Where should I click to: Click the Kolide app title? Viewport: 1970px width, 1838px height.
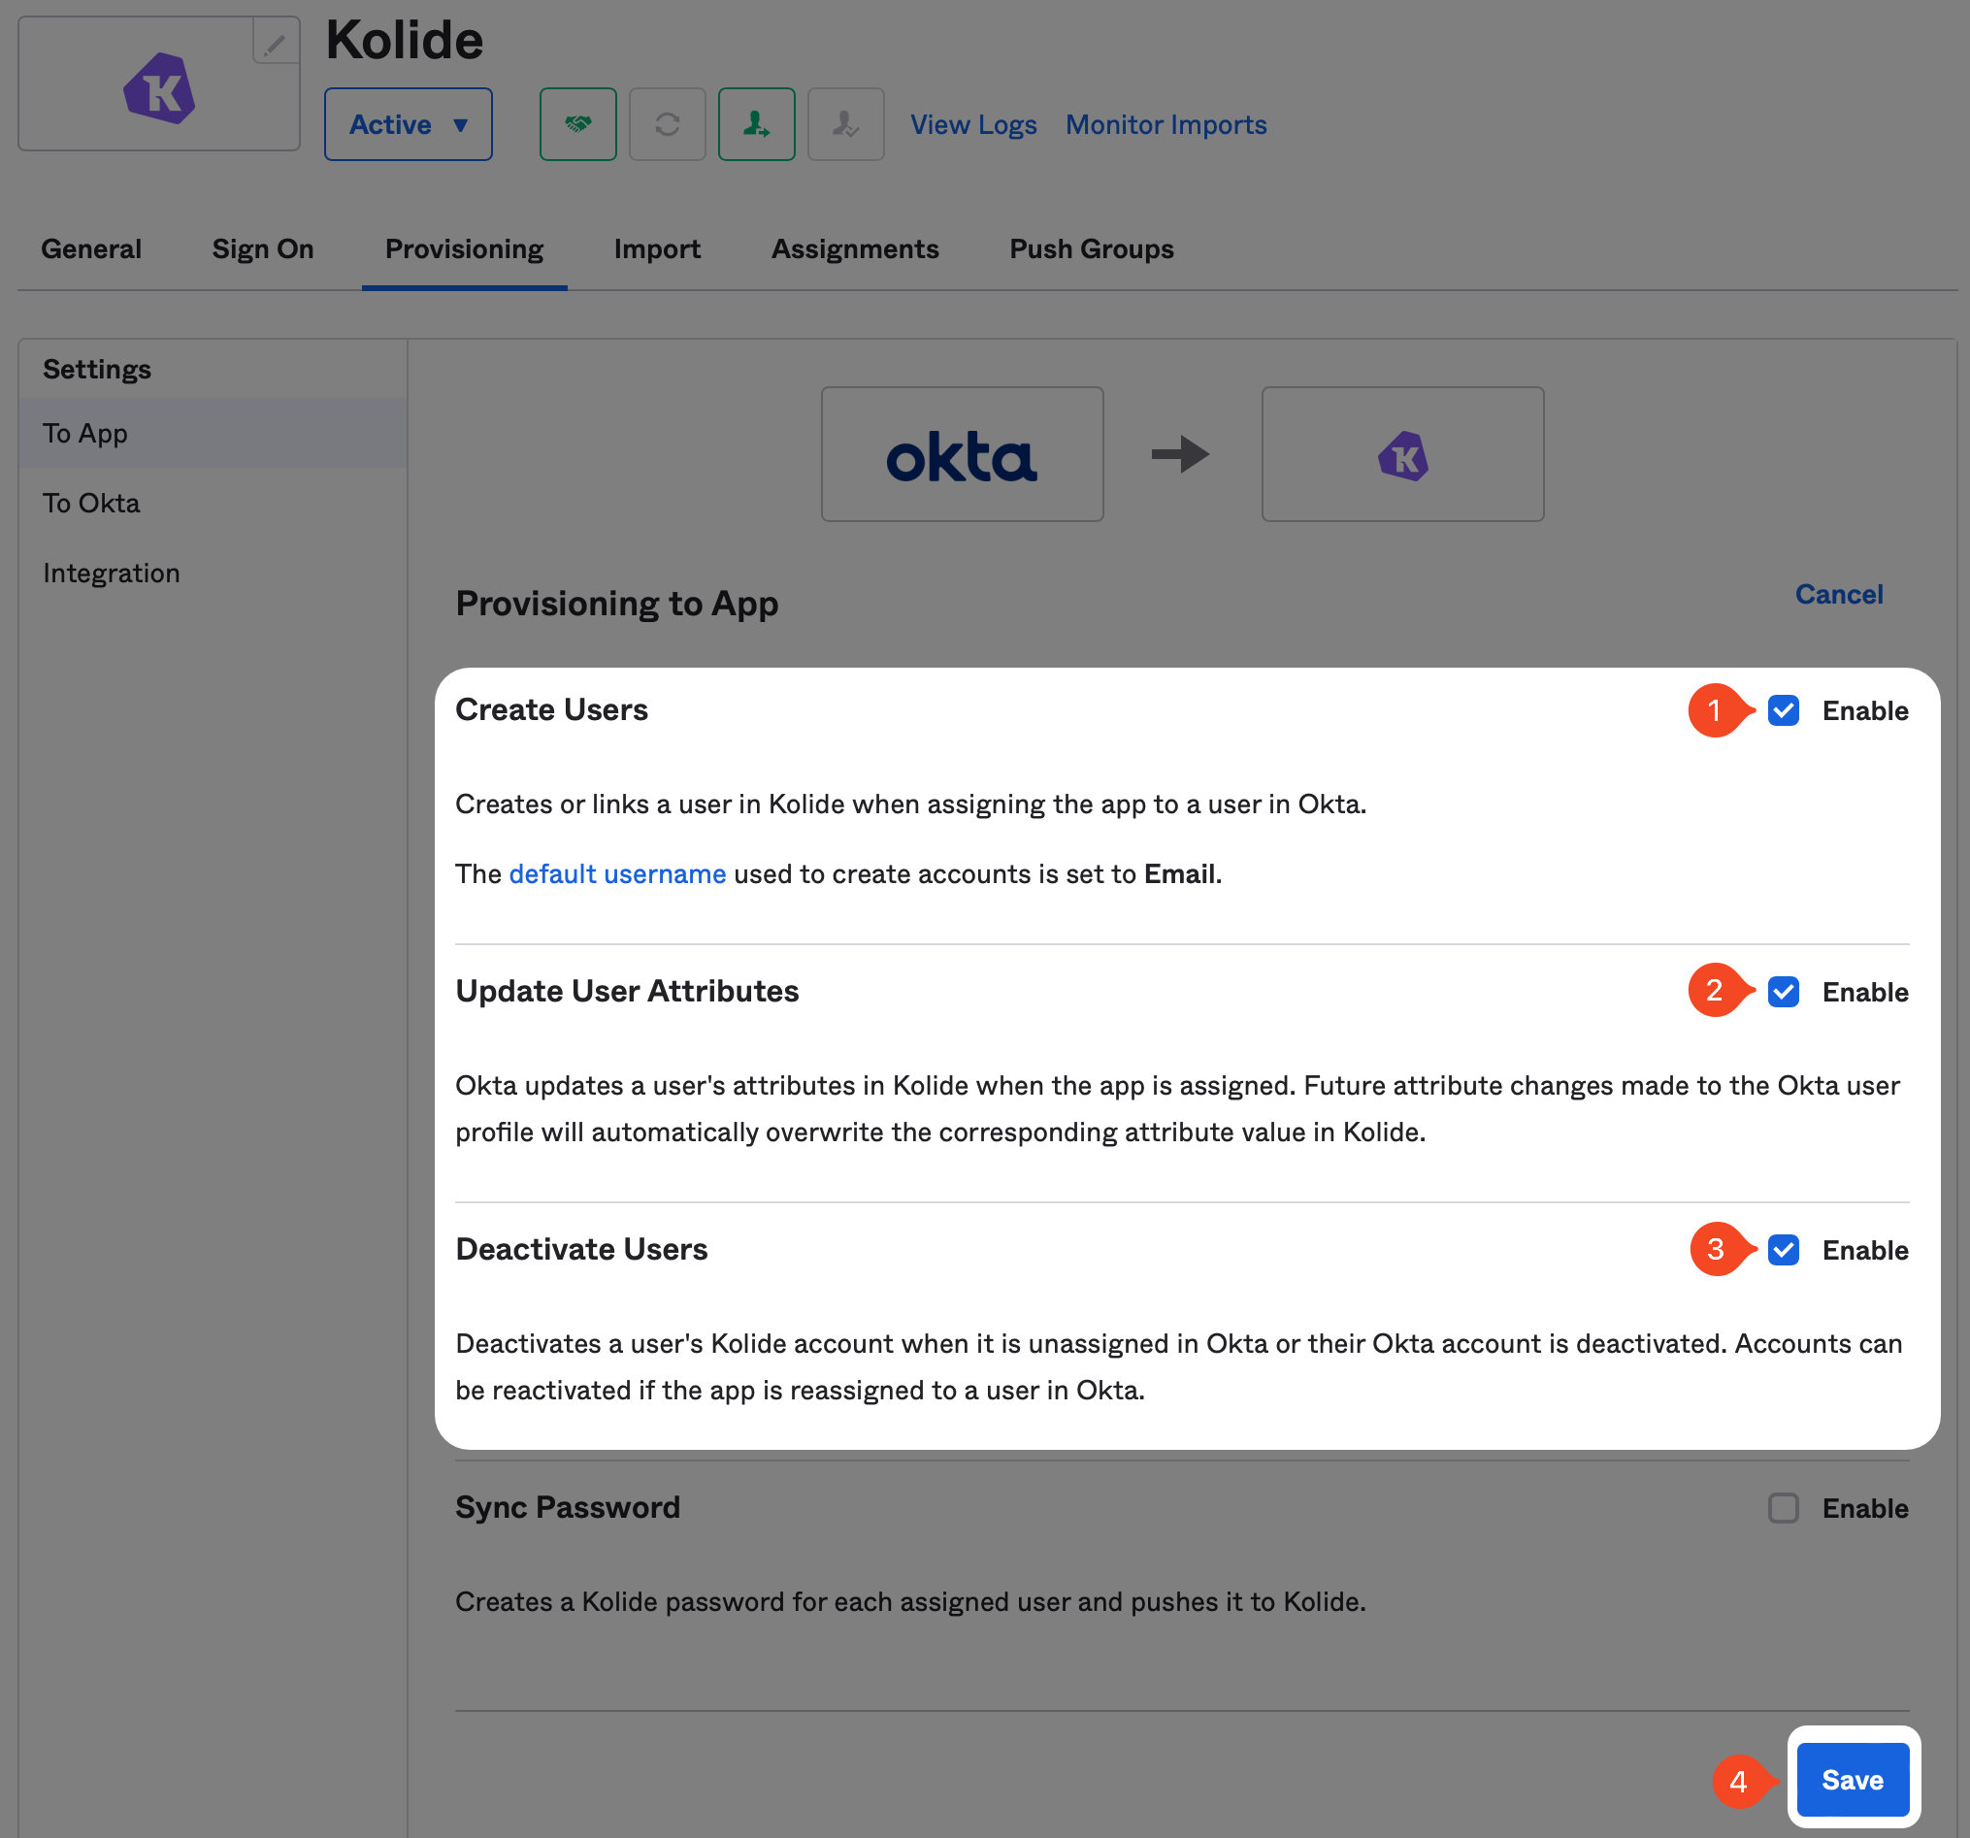coord(405,40)
